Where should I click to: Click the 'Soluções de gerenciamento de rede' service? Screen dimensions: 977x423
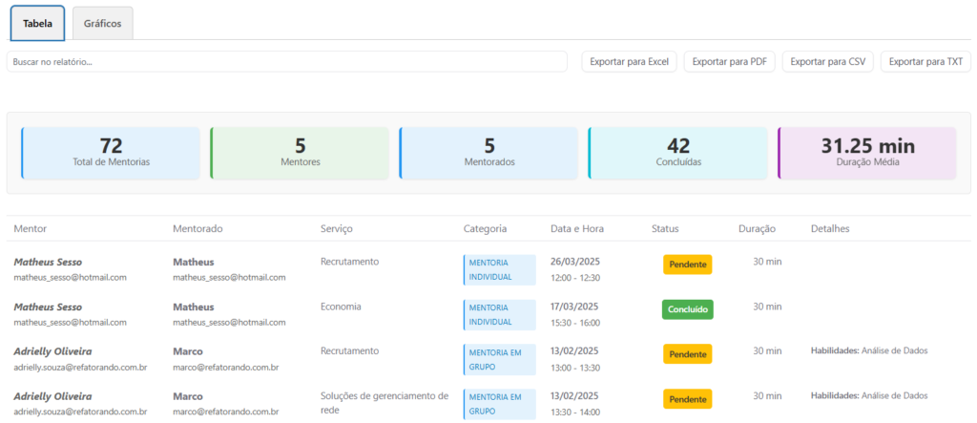pyautogui.click(x=385, y=402)
